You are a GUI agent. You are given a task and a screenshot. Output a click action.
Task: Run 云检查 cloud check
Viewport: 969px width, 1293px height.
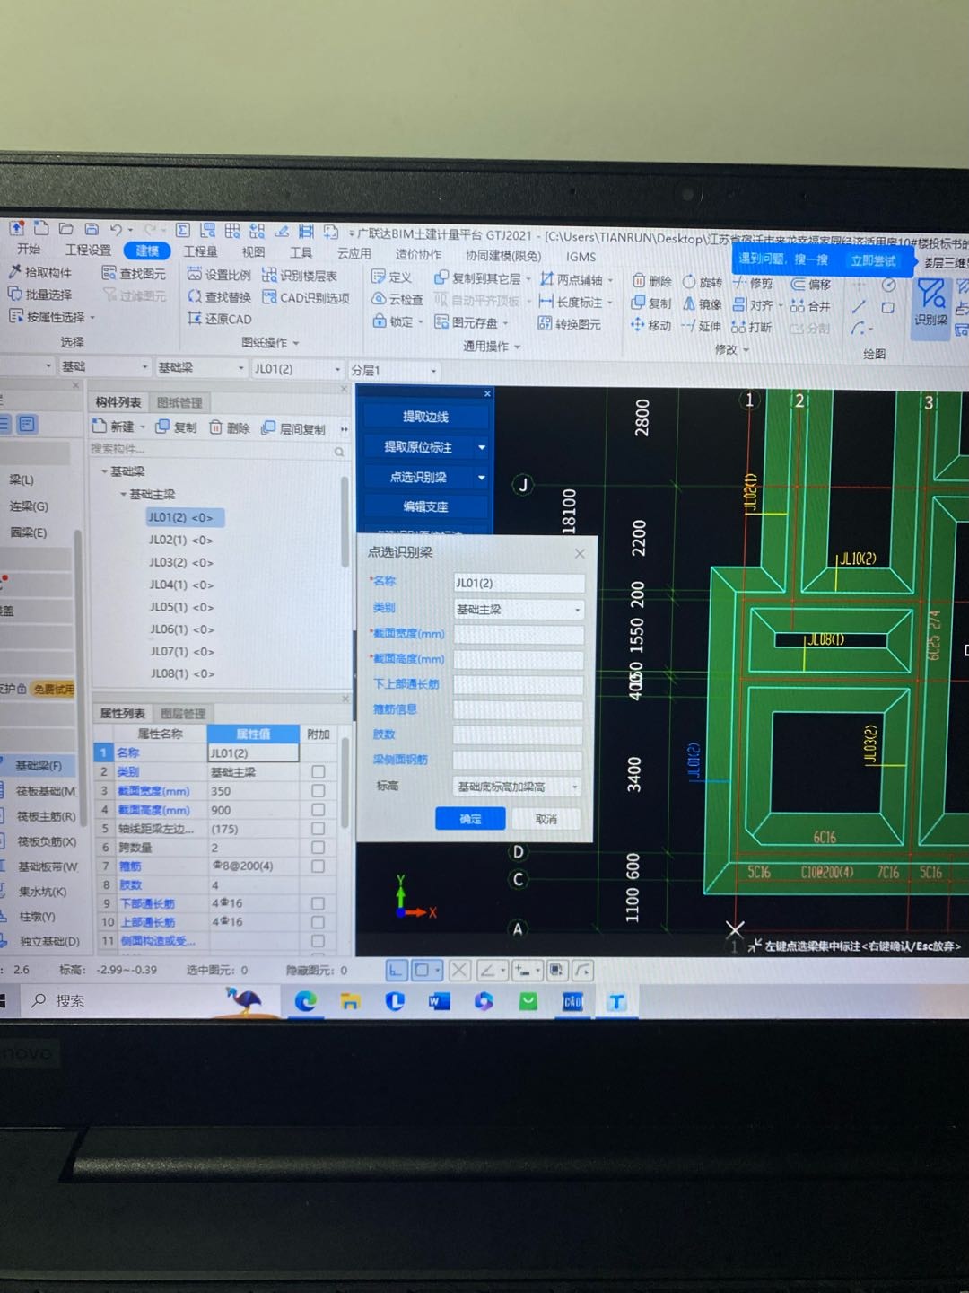click(x=397, y=299)
